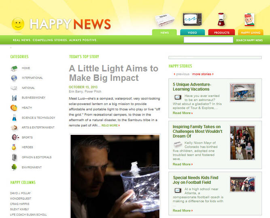Open the Environment tree icon
This screenshot has height=218, width=270.
[x=14, y=167]
